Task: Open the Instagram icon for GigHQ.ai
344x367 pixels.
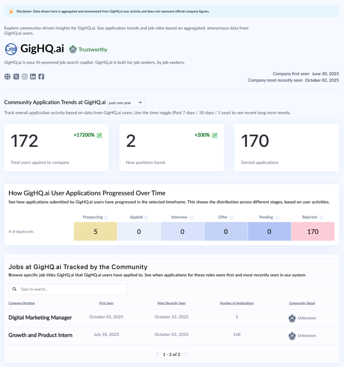Action: pyautogui.click(x=24, y=76)
